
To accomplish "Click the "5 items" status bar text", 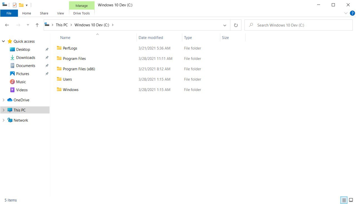I will pyautogui.click(x=11, y=200).
